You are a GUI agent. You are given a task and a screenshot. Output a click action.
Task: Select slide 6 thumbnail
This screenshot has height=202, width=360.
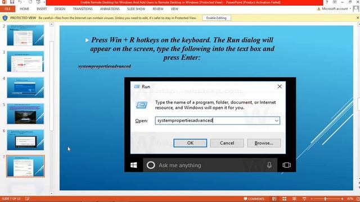coord(25,140)
